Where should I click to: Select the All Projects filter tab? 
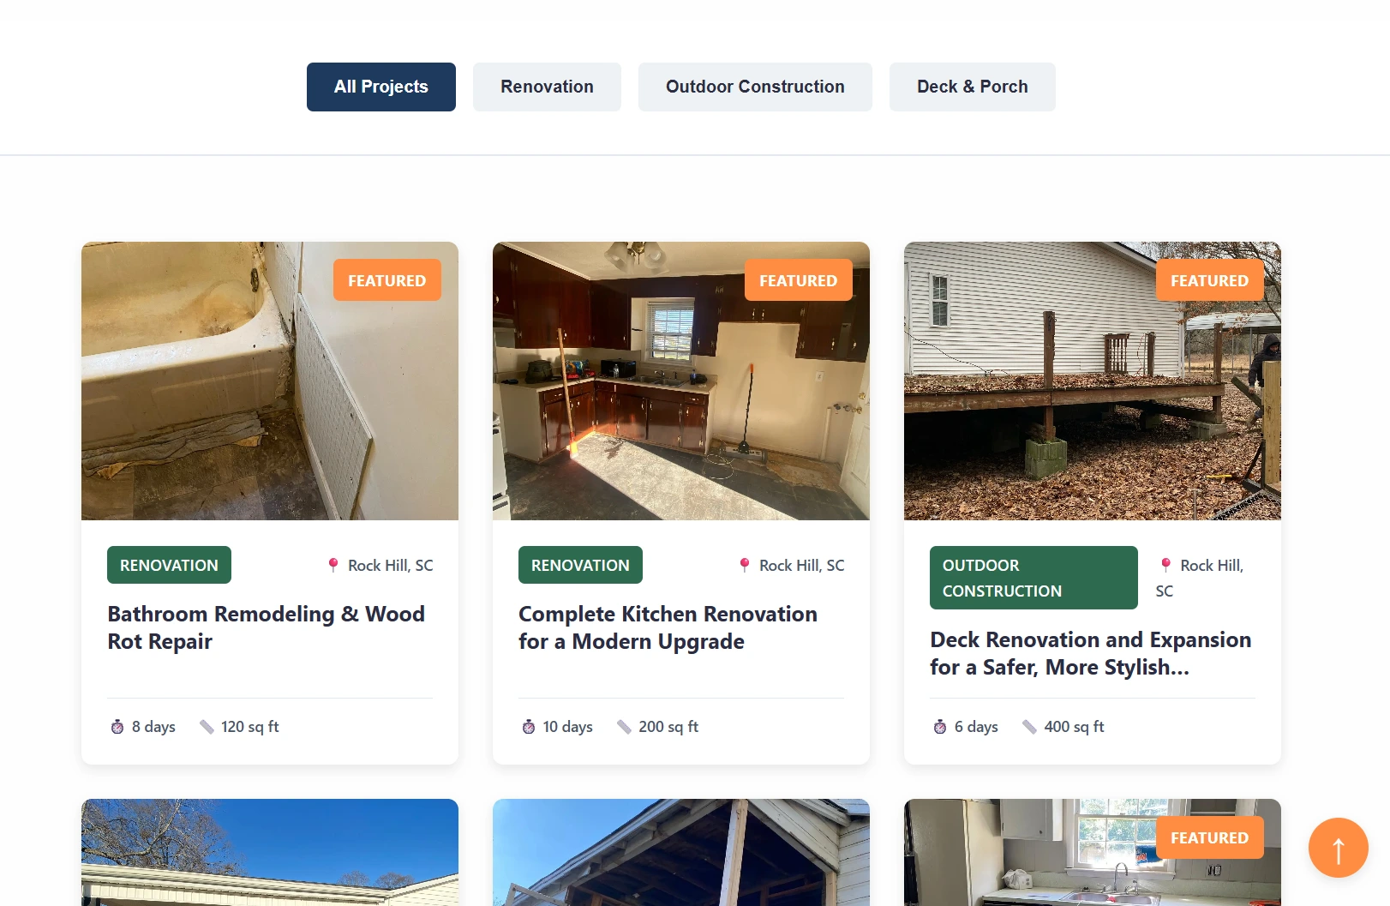pyautogui.click(x=381, y=87)
